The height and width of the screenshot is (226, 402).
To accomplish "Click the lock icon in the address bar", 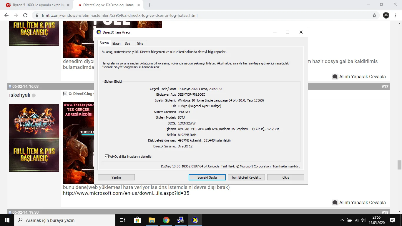I will click(37, 15).
